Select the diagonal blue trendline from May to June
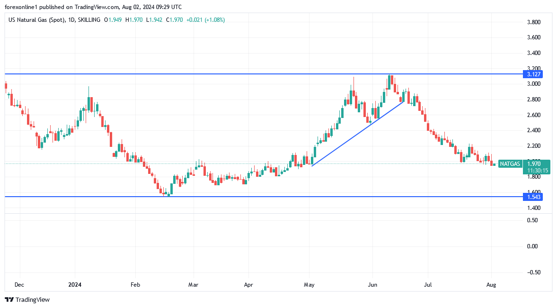 click(x=358, y=134)
